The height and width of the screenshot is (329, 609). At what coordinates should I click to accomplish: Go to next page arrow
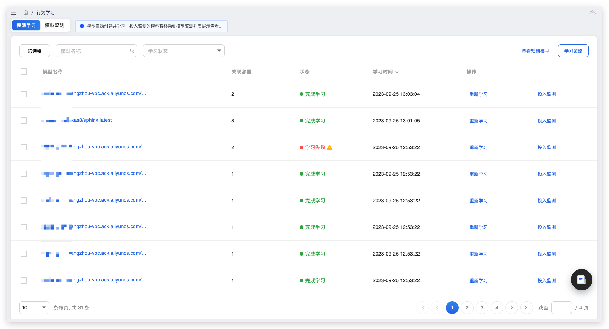tap(511, 308)
